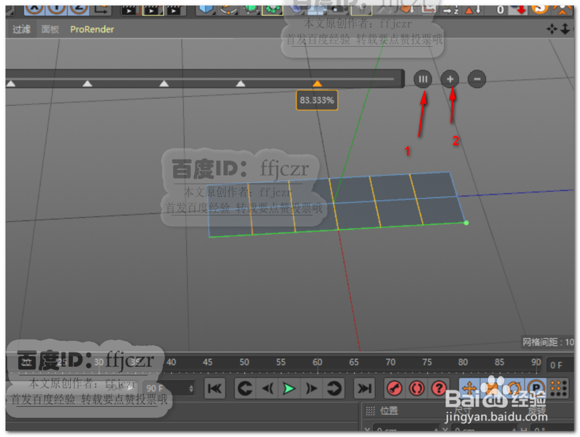Toggle rotation keying circular-arrow icon
The image size is (580, 437).
(x=514, y=388)
